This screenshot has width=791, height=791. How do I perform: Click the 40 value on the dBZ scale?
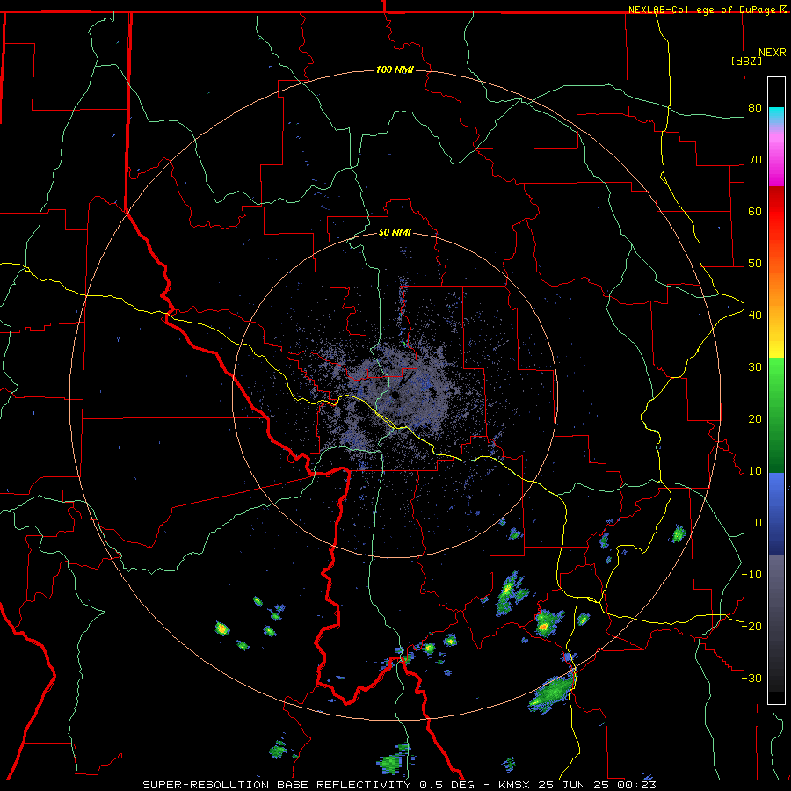click(755, 315)
